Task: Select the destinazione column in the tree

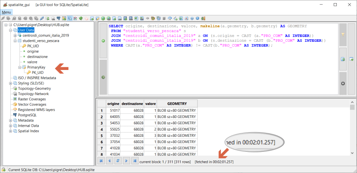Action: [37, 56]
